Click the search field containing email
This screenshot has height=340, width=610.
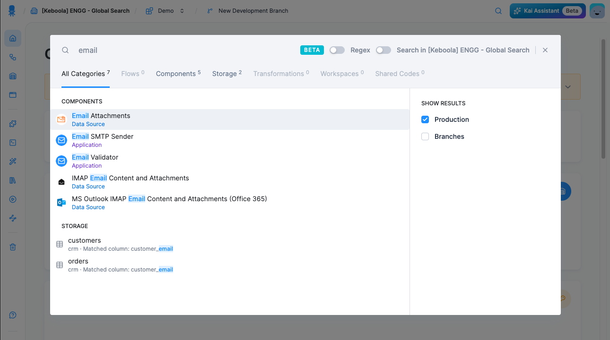click(x=184, y=50)
